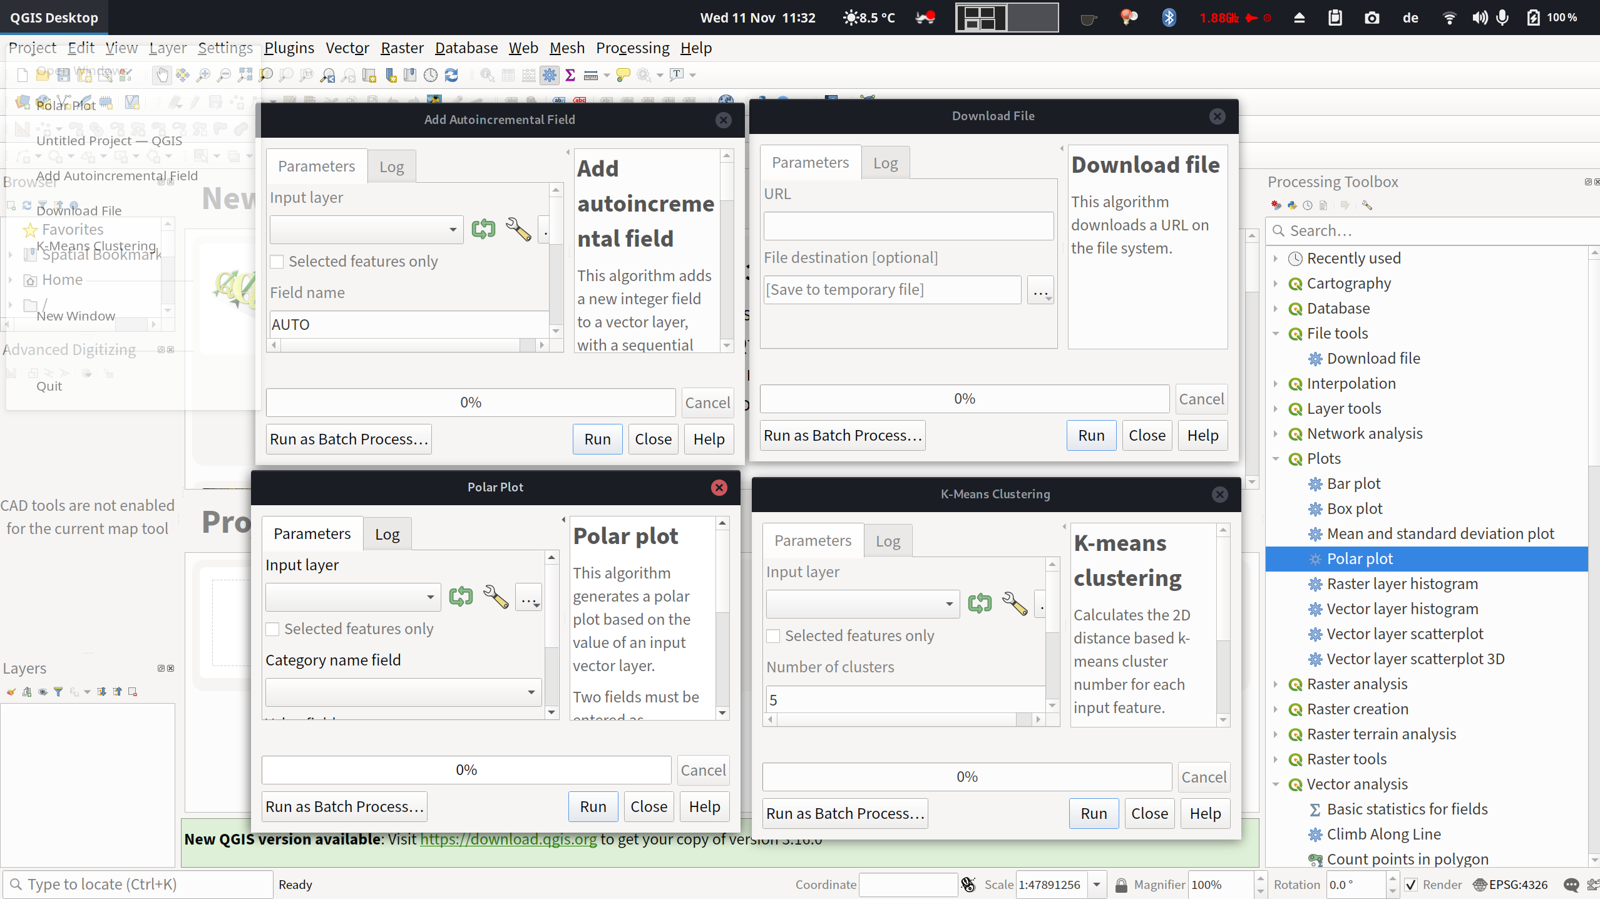Collapse the Plots category

coord(1277,458)
